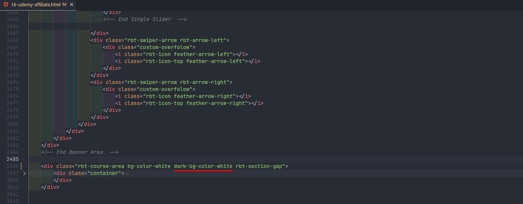This screenshot has width=523, height=204.
Task: Place cursor on underlined dark-bg-color-white class
Action: [x=203, y=166]
